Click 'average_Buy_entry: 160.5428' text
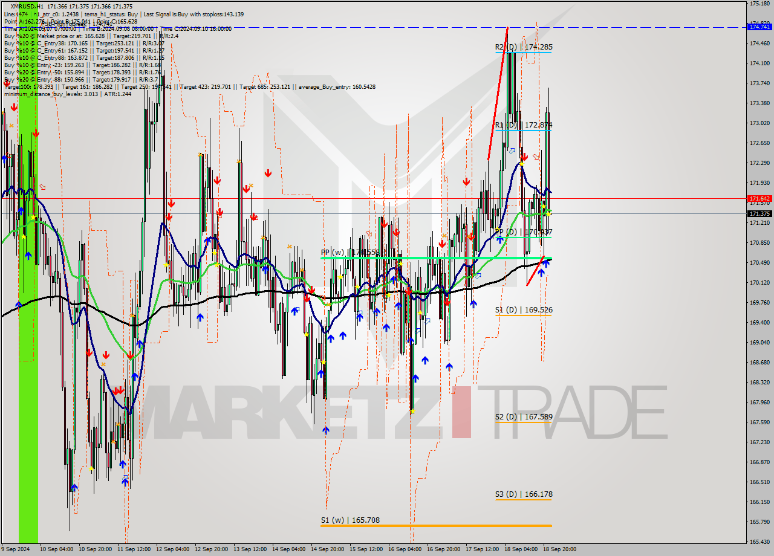The width and height of the screenshot is (774, 556). point(336,86)
